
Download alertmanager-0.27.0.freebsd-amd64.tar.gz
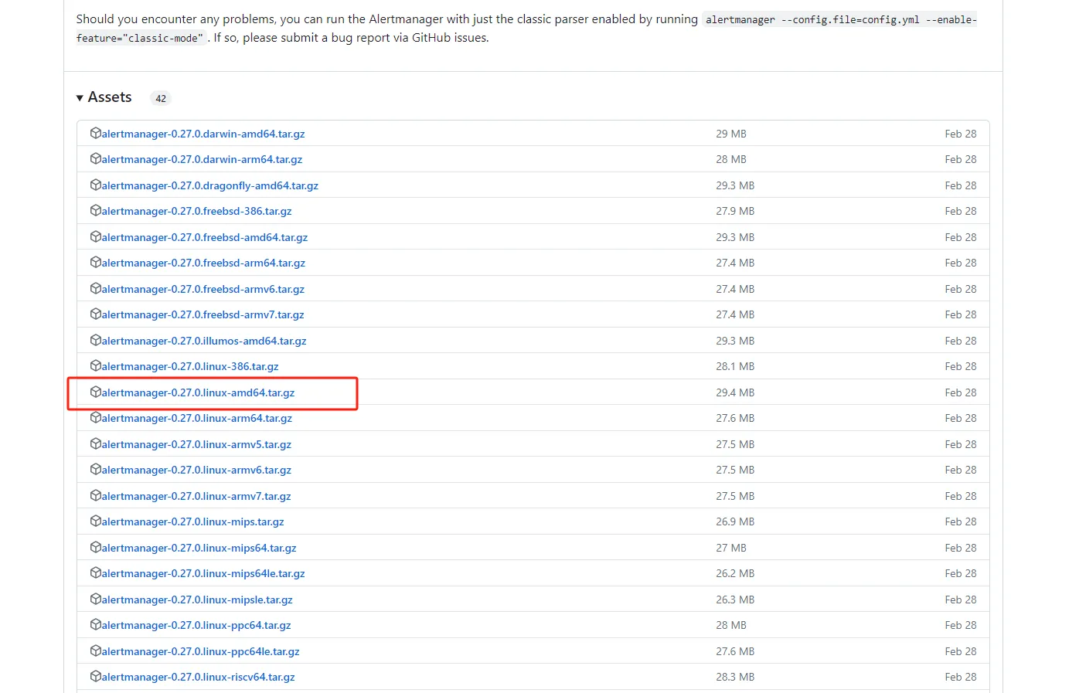pyautogui.click(x=205, y=237)
